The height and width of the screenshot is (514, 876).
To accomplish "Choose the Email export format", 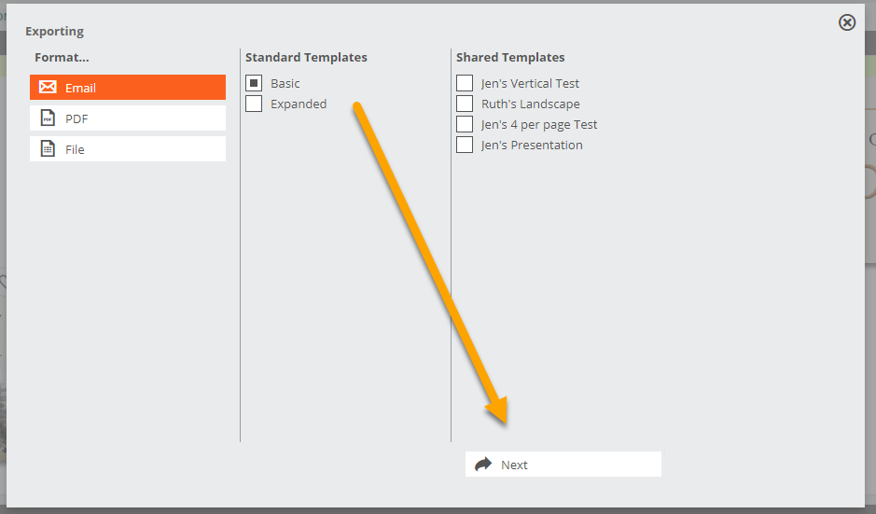I will click(128, 87).
